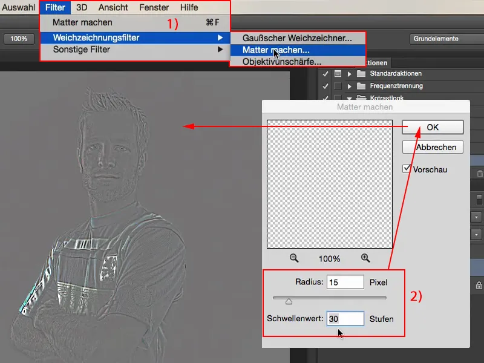Click the Schwellenwert input field

coord(345,319)
